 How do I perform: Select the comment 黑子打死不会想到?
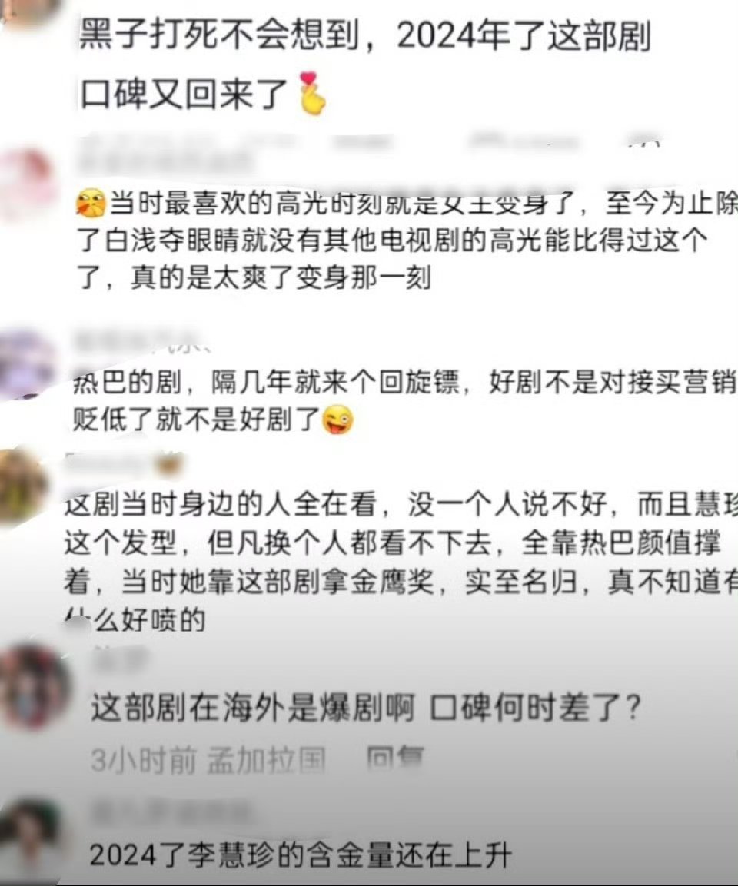click(365, 65)
